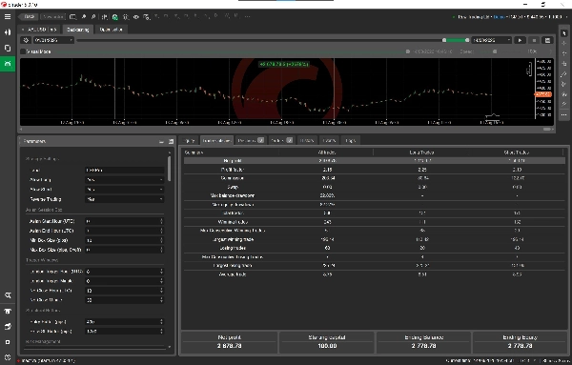The width and height of the screenshot is (572, 365).
Task: Select the green Algo robot sidebar icon
Action: (8, 64)
